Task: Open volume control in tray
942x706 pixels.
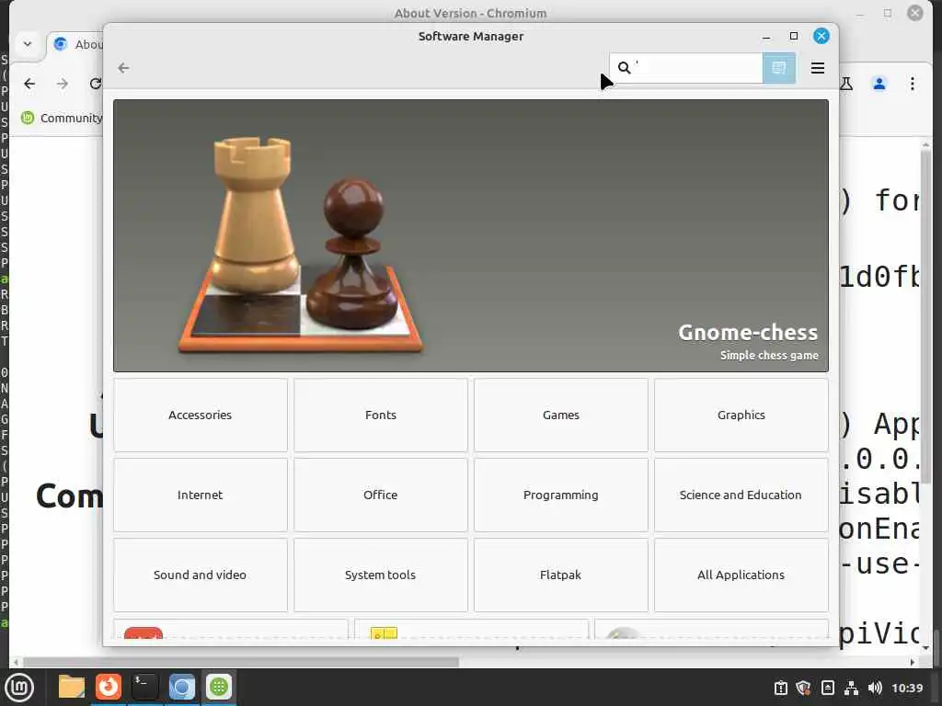Action: 875,688
